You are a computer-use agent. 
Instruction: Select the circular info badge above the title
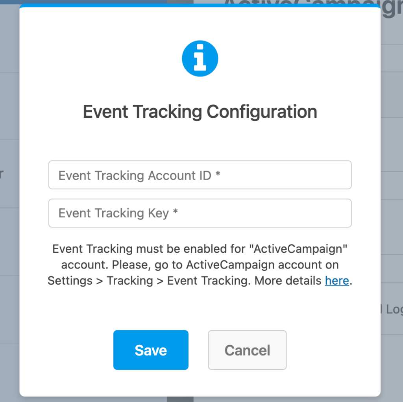click(x=200, y=58)
